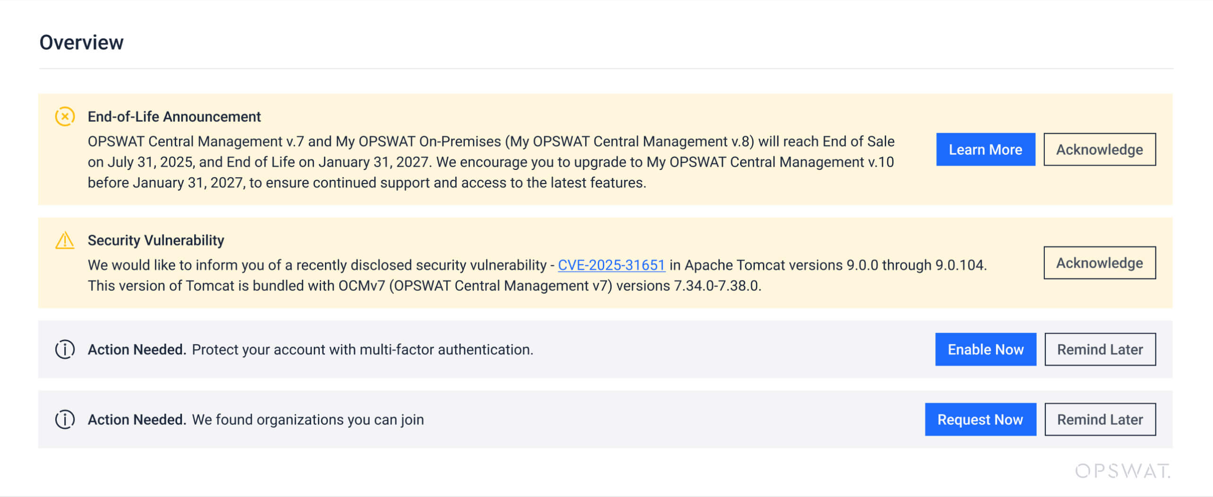Click the End-of-Life circled X icon

click(65, 117)
